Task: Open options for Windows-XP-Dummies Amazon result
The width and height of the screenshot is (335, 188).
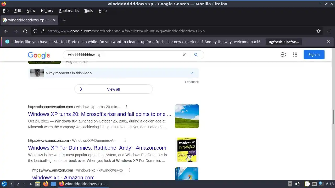Action: 125,140
